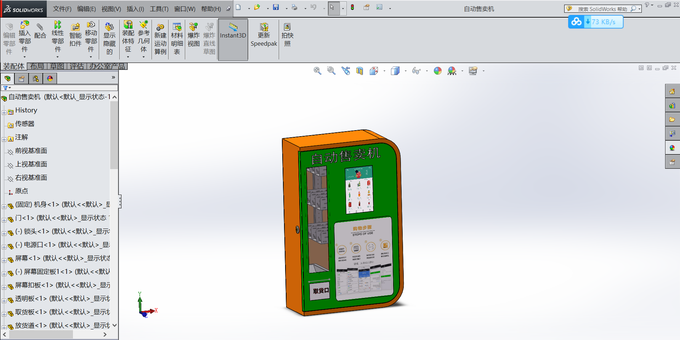This screenshot has width=680, height=340.
Task: Expand 取货板<1> component node
Action: (4, 314)
